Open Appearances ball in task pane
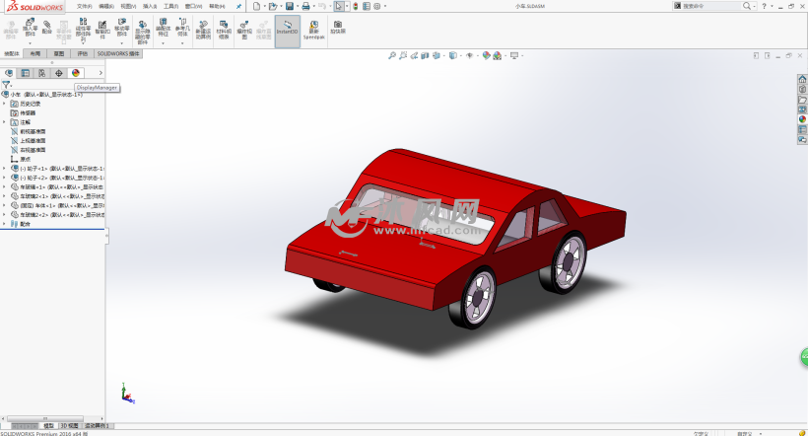 802,119
